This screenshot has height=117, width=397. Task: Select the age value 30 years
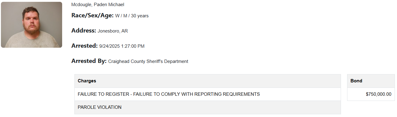[140, 16]
